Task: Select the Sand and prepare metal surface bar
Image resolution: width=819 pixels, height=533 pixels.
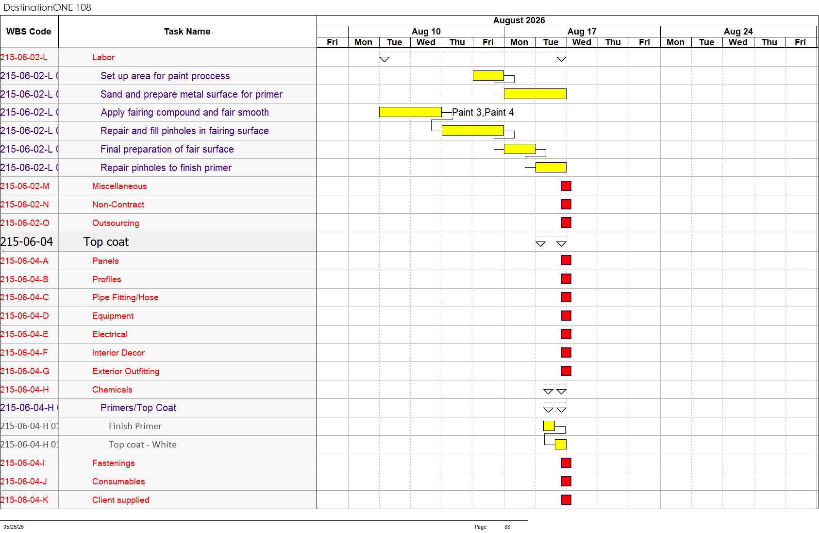Action: click(x=535, y=94)
